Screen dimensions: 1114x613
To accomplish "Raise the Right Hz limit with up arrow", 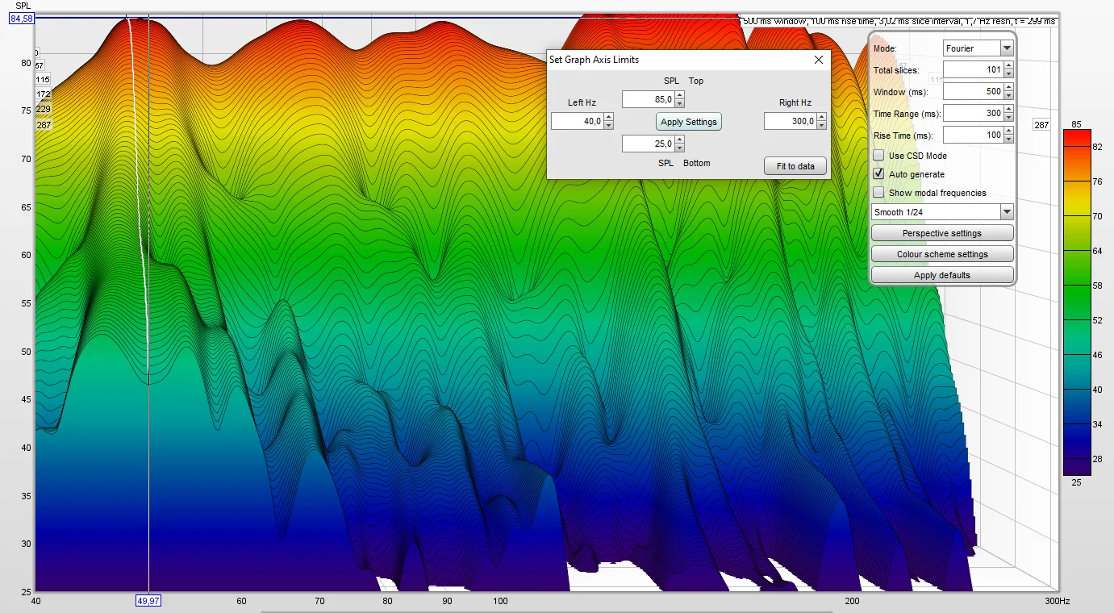I will [x=821, y=117].
